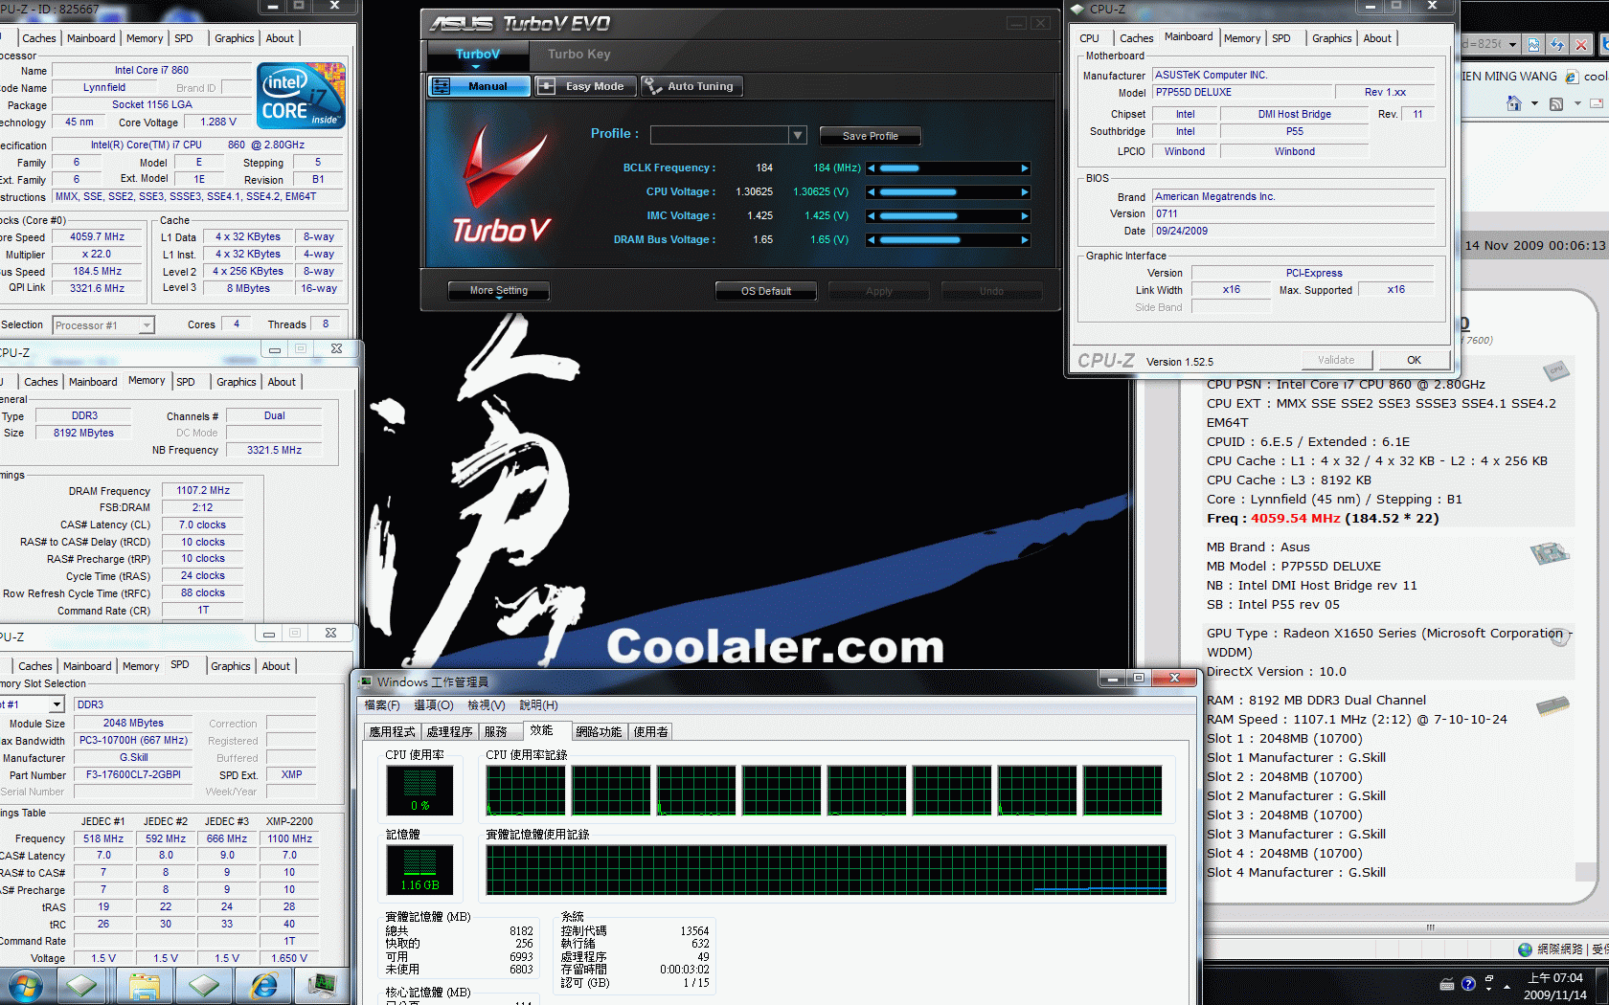This screenshot has width=1609, height=1005.
Task: Click the IE RSS Feeds icon
Action: [1556, 103]
